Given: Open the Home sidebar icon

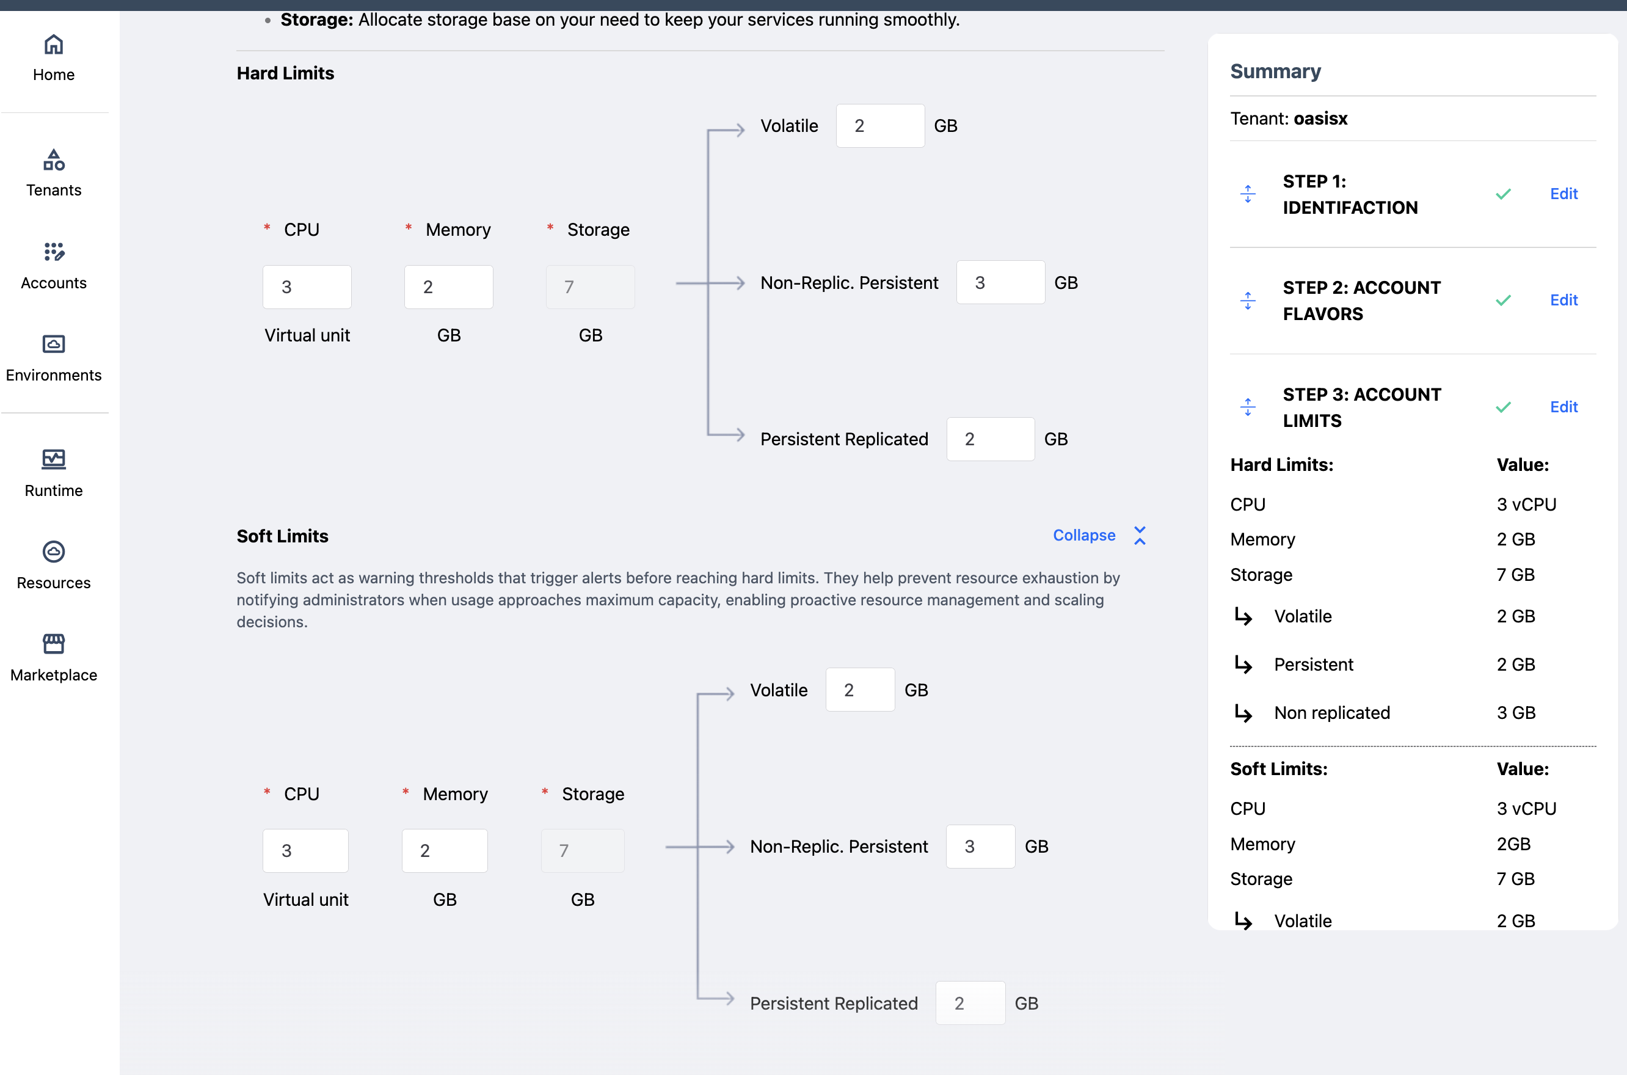Looking at the screenshot, I should click(54, 45).
